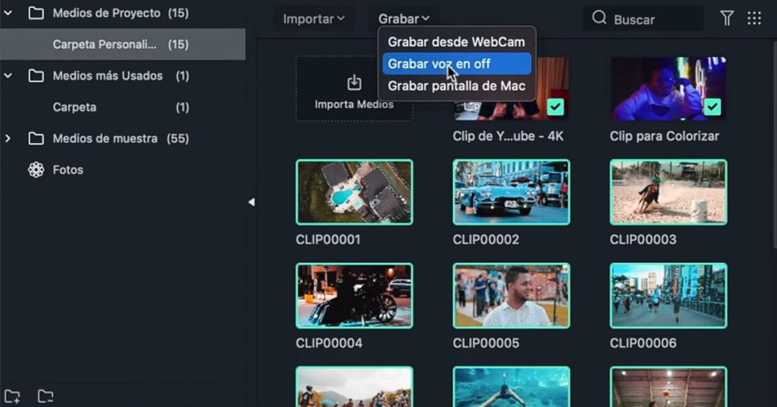Screen dimensions: 777x407
Task: Choose Grabar pantalla de Mac
Action: click(456, 86)
